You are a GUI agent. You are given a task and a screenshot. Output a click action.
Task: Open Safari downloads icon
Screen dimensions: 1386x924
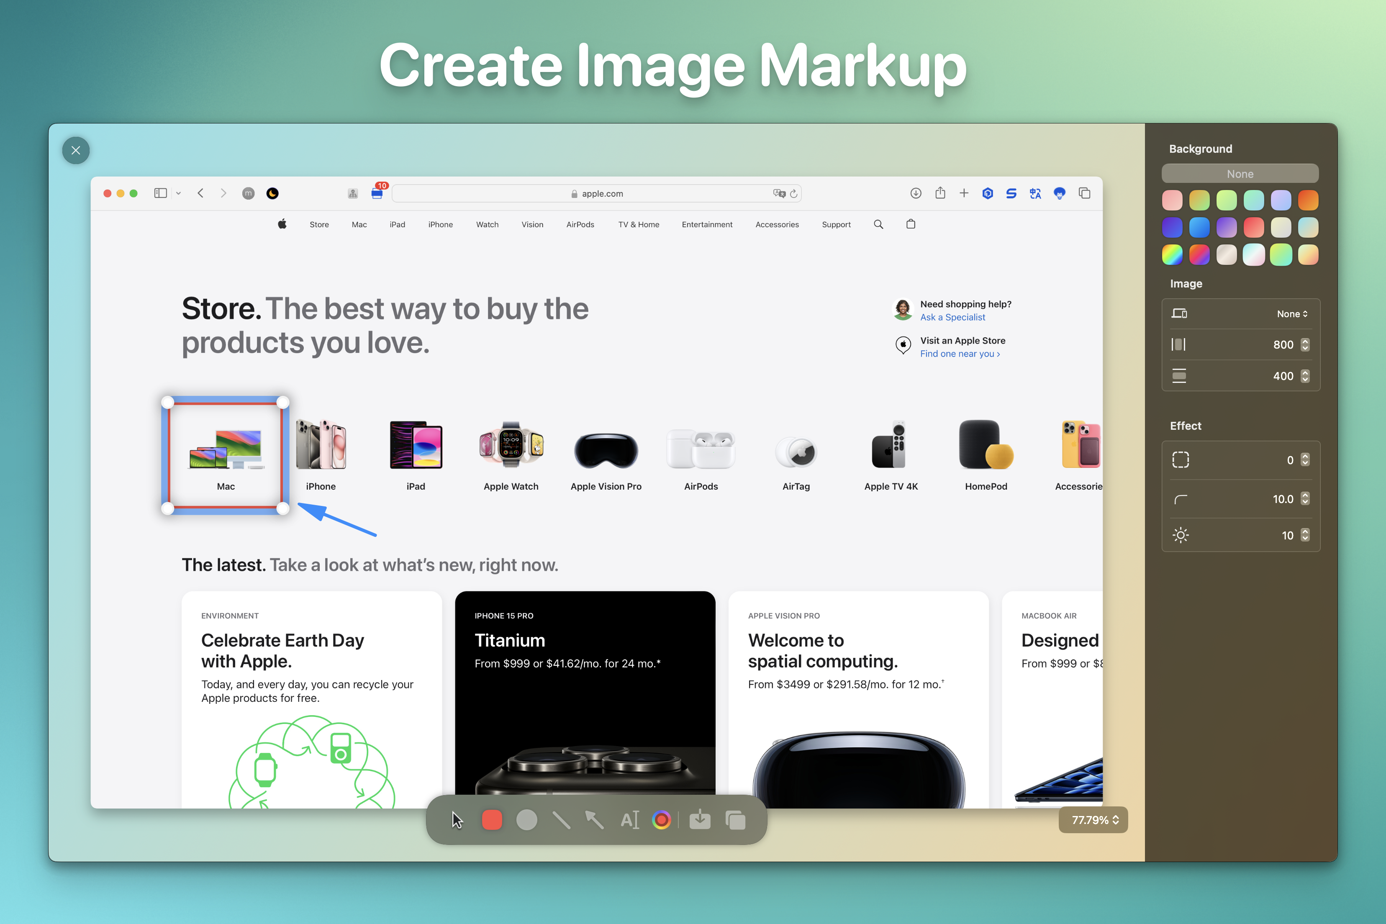click(916, 193)
